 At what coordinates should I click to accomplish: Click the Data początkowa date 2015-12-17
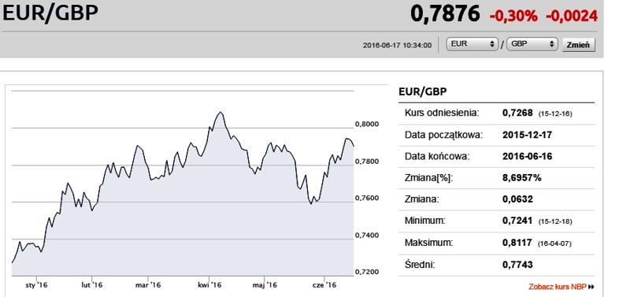(527, 135)
